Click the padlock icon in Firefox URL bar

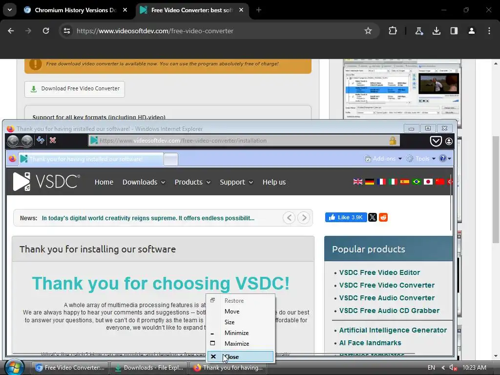(393, 141)
